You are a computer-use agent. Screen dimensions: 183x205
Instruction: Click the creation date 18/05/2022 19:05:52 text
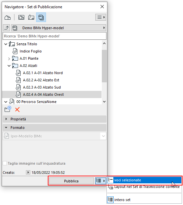(48, 173)
